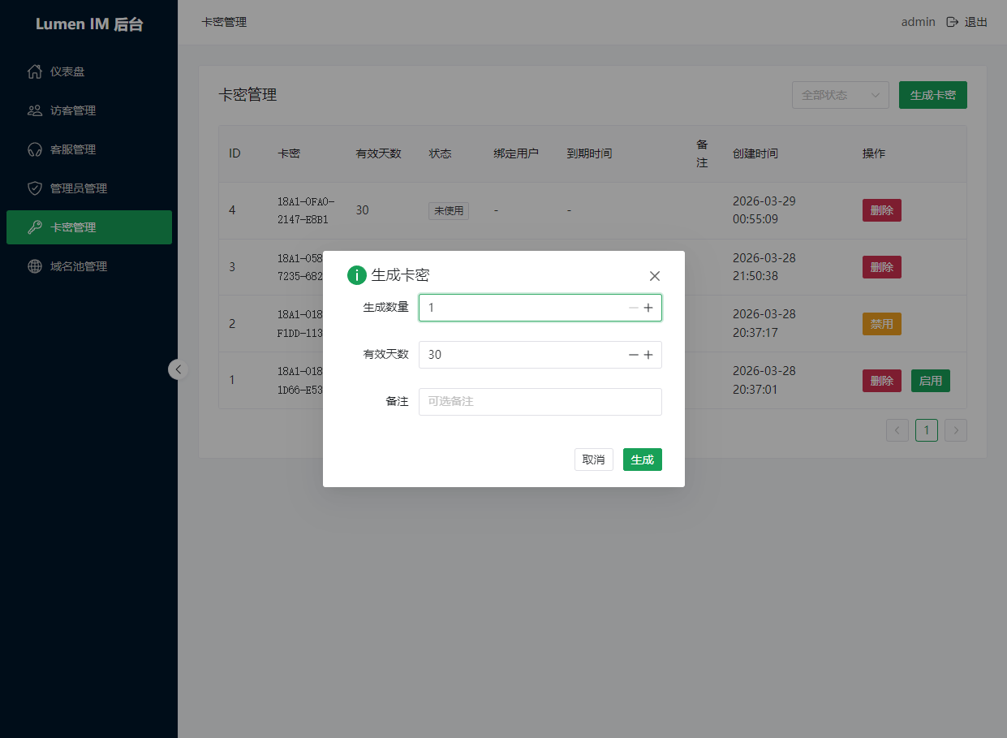The image size is (1007, 738).
Task: Go to previous page in pagination
Action: 897,430
